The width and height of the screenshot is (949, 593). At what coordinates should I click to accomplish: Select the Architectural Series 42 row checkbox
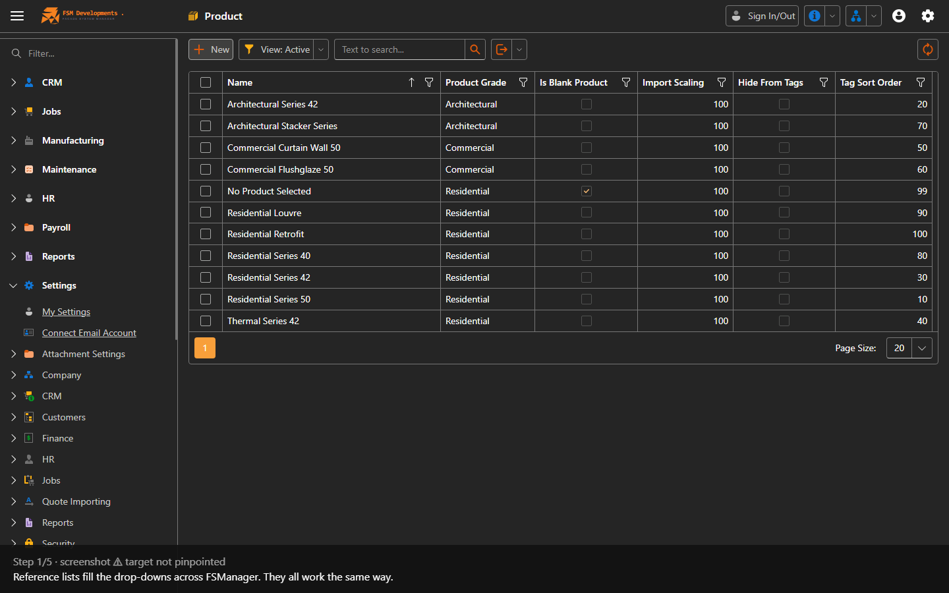[x=206, y=104]
